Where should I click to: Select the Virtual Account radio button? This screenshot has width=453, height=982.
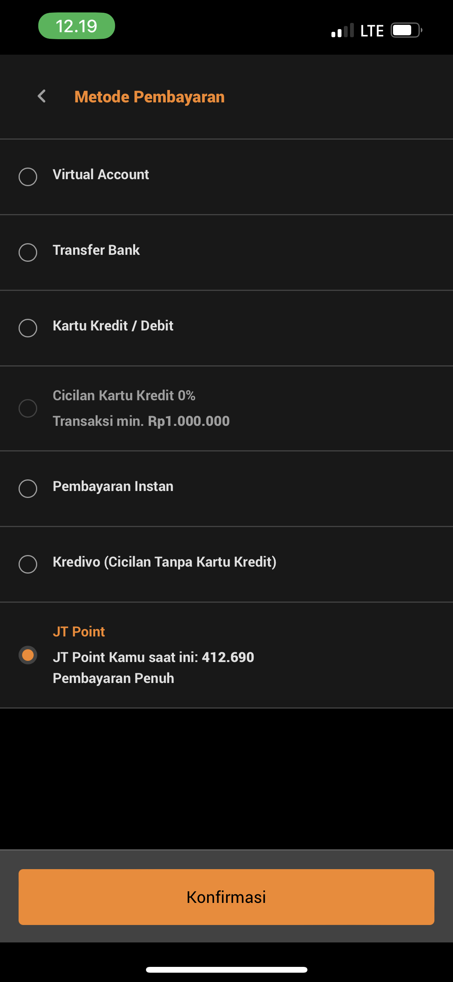(28, 177)
